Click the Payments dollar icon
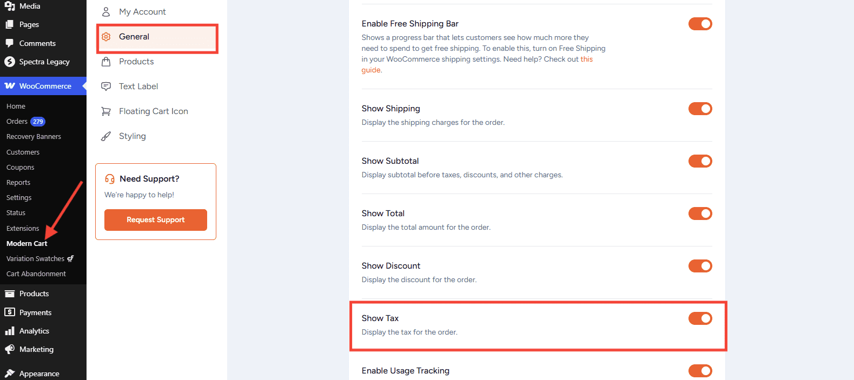Image resolution: width=854 pixels, height=380 pixels. click(x=10, y=312)
